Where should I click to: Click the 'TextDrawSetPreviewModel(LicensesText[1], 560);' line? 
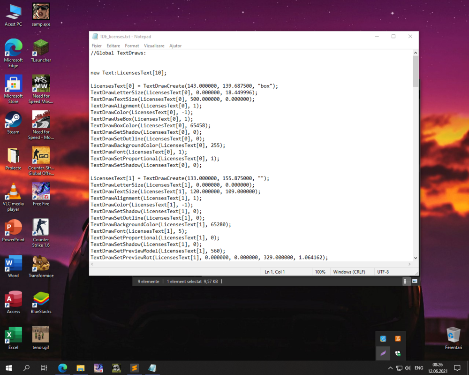click(158, 251)
